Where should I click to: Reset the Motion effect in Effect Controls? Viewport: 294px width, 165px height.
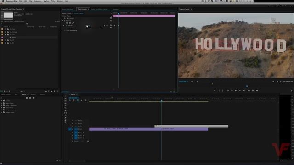[x=111, y=18]
